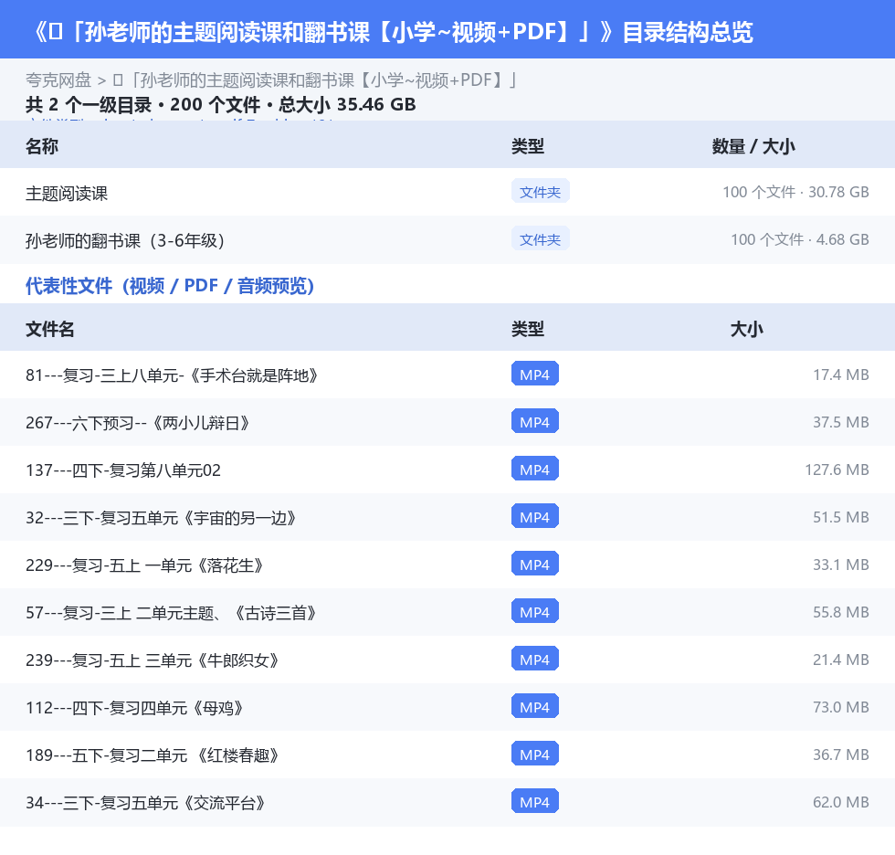
Task: Click MP4 badge for 《落花生》
Action: [x=535, y=564]
